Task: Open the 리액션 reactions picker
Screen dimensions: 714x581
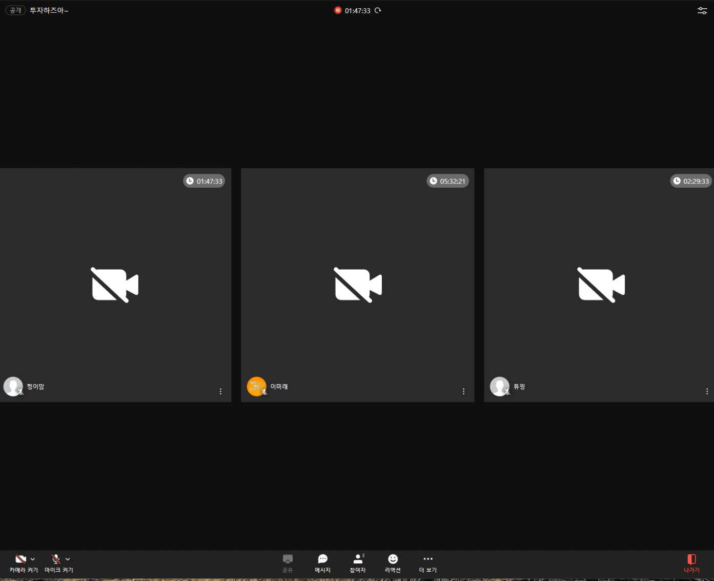Action: click(x=393, y=563)
